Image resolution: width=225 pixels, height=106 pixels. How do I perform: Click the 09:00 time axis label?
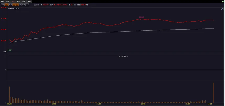9,104
